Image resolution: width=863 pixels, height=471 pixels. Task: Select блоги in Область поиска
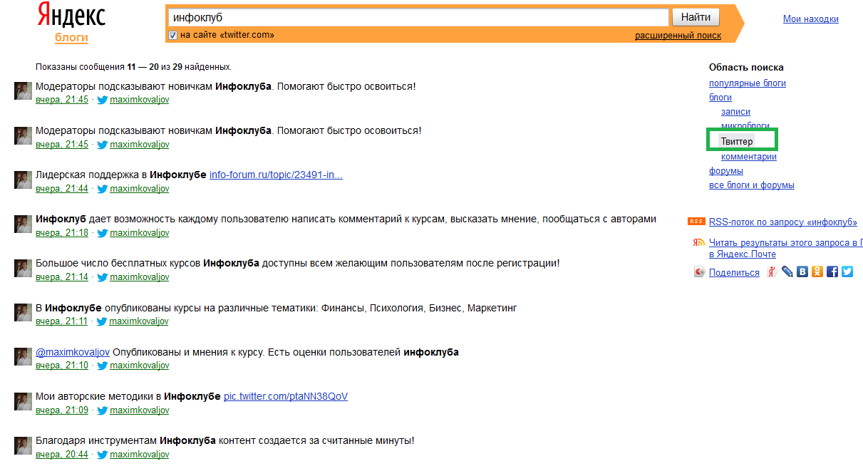[x=720, y=98]
